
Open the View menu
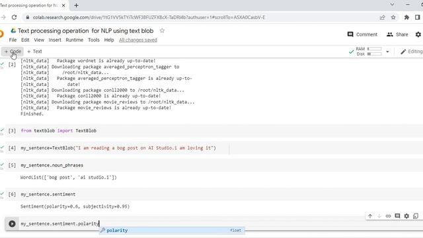[39, 40]
